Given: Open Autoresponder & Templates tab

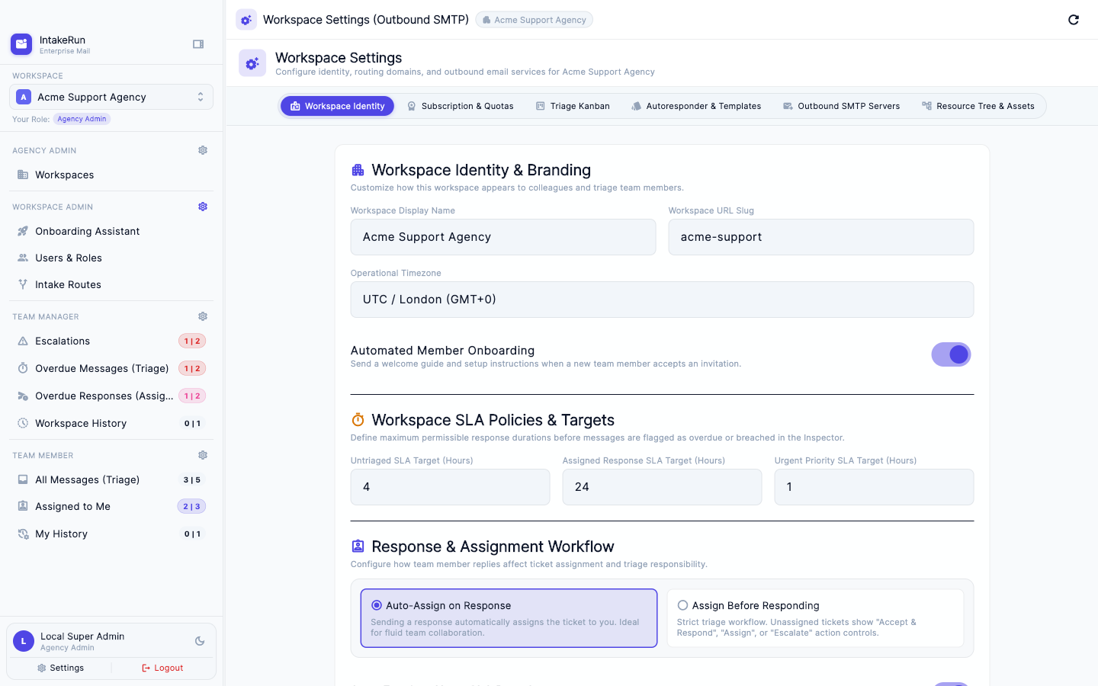Looking at the screenshot, I should (696, 106).
